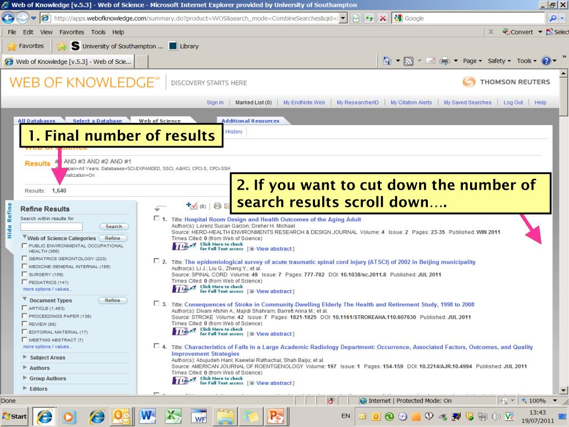Image resolution: width=569 pixels, height=427 pixels.
Task: Click the Search within results input field
Action: click(52, 227)
